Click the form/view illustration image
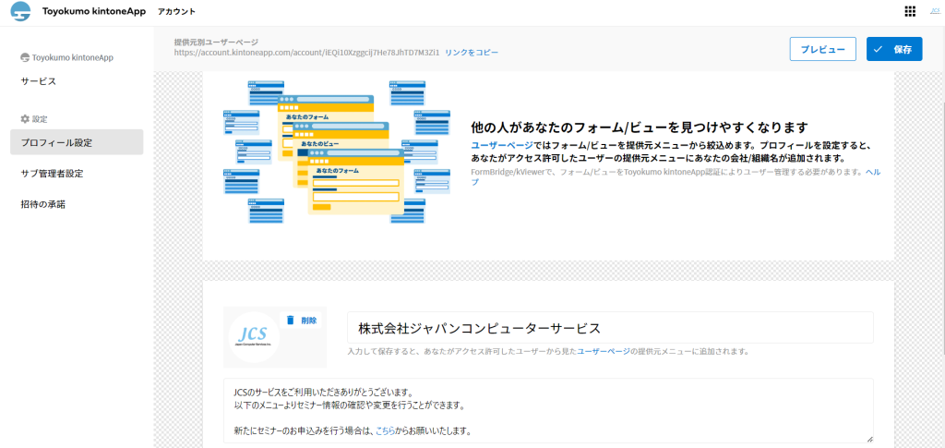Image resolution: width=945 pixels, height=448 pixels. [336, 151]
